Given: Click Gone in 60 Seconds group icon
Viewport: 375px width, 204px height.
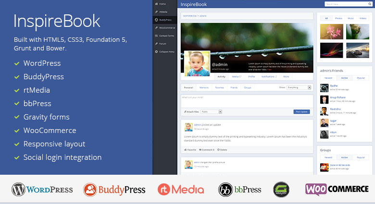Looking at the screenshot, I should tap(325, 167).
